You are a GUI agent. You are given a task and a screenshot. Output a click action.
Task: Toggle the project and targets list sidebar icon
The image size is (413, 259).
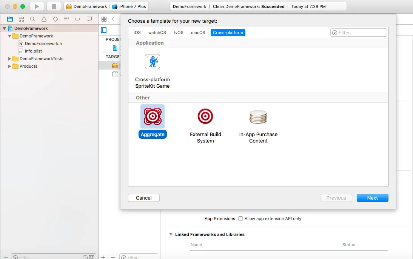104,30
